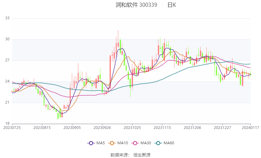Click the 20230725 x-axis date label
The width and height of the screenshot is (261, 158).
click(12, 128)
